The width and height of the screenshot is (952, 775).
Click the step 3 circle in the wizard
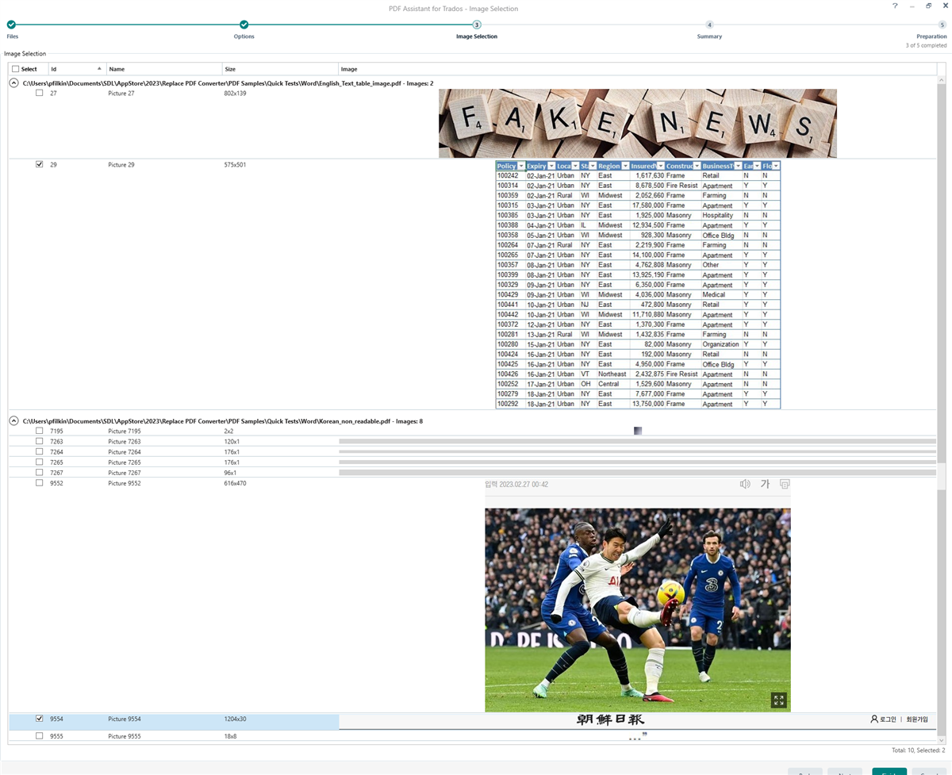[477, 25]
